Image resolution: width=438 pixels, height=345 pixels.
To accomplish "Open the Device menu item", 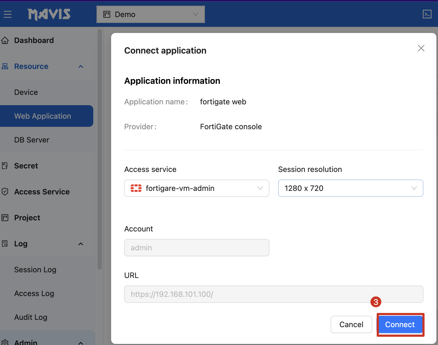I will point(26,92).
